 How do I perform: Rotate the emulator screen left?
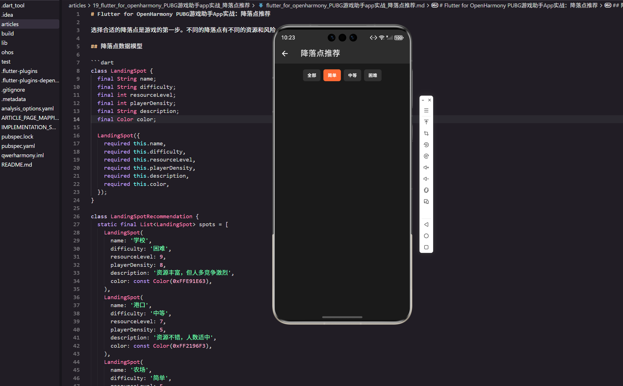426,145
